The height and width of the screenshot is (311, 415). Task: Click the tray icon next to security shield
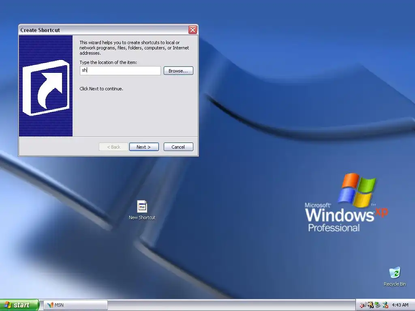click(370, 305)
